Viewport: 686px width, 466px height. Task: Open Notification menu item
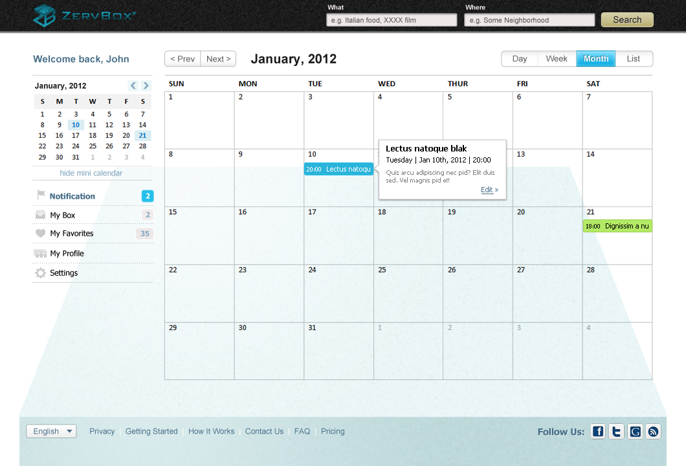93,196
